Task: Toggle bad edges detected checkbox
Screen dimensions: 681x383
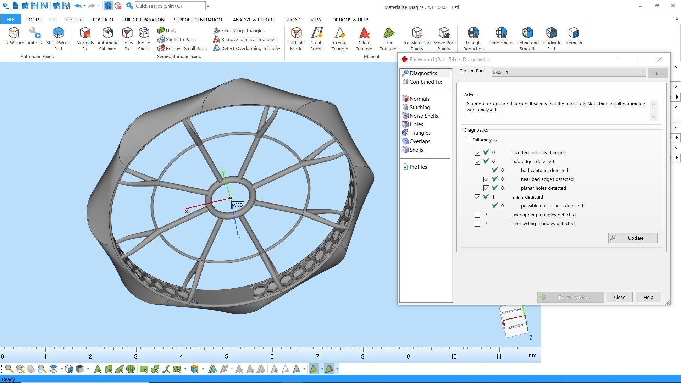Action: (477, 162)
